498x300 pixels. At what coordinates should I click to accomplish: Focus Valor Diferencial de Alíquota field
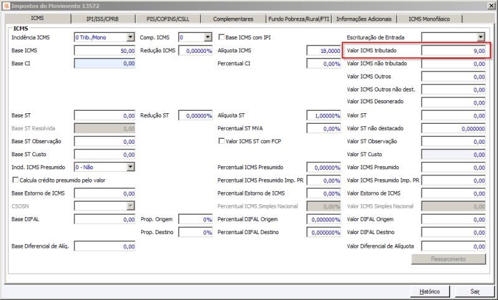point(454,246)
